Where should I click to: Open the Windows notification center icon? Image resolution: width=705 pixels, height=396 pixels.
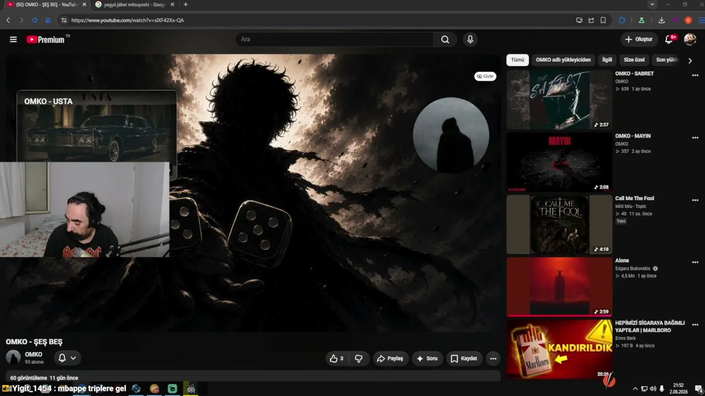698,389
